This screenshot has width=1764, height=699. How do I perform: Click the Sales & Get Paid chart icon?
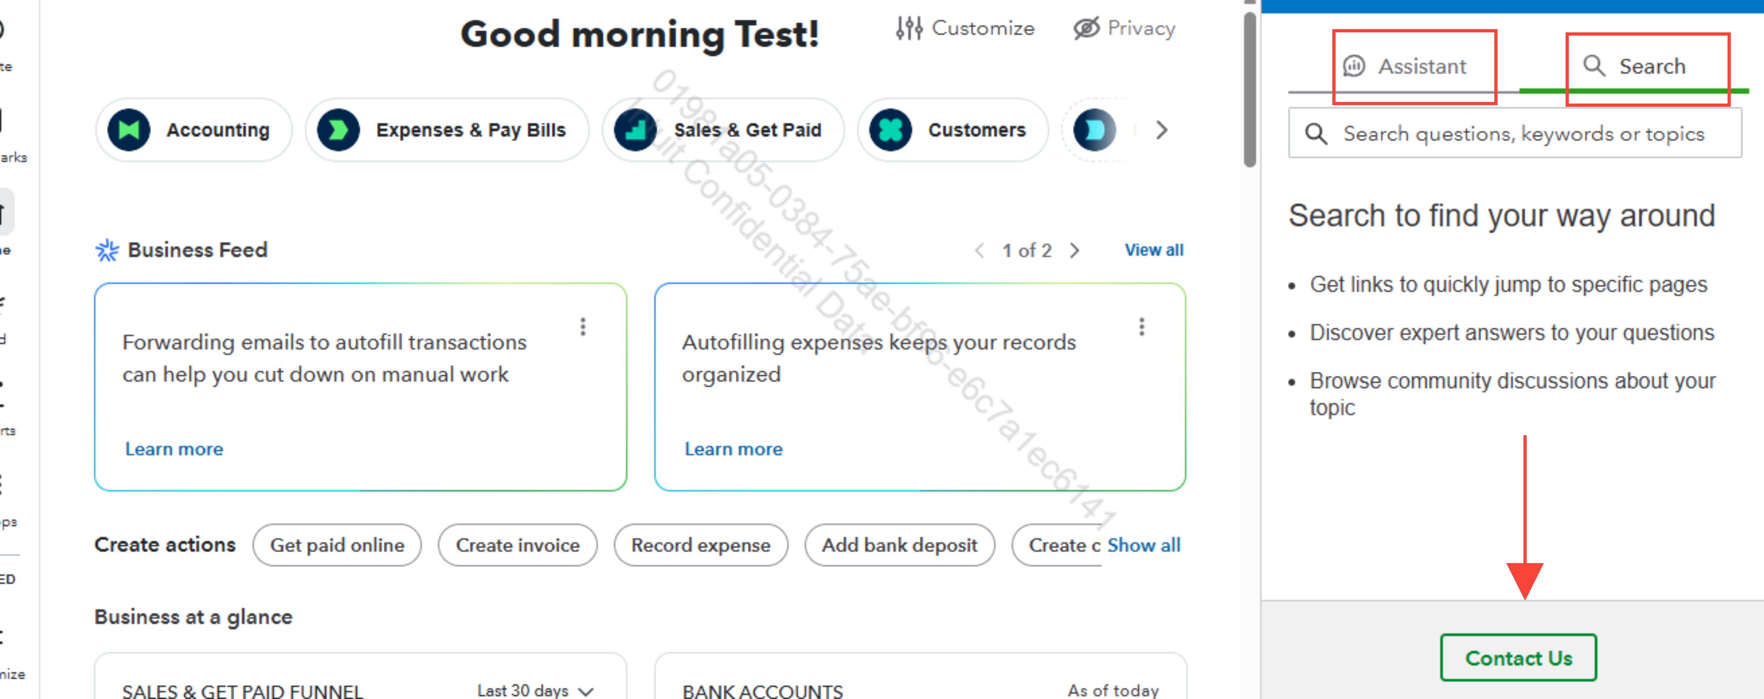pos(635,130)
